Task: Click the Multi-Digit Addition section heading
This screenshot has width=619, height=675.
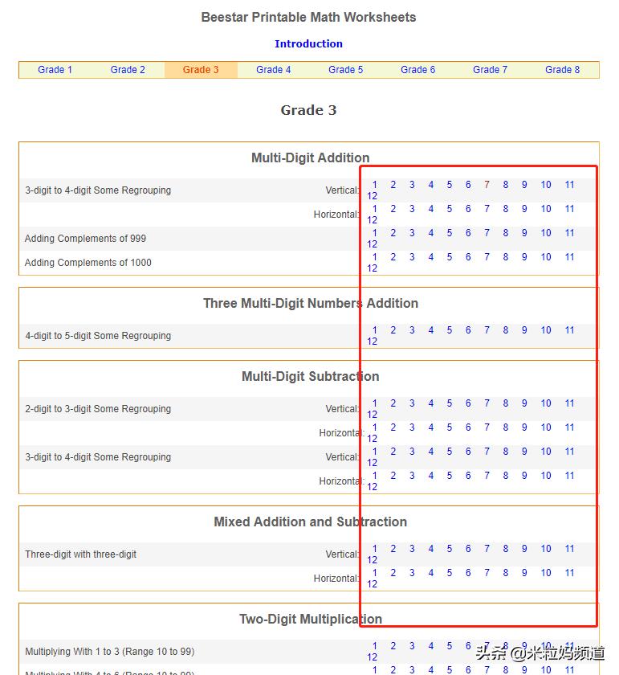Action: pyautogui.click(x=310, y=158)
